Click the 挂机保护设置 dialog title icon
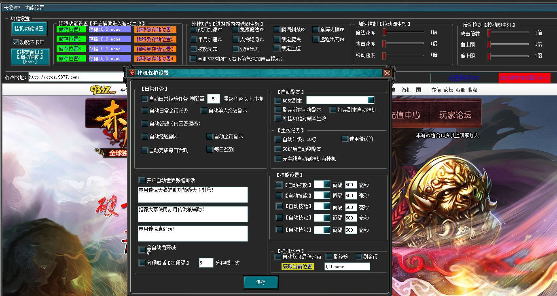Image resolution: width=557 pixels, height=296 pixels. [x=133, y=73]
